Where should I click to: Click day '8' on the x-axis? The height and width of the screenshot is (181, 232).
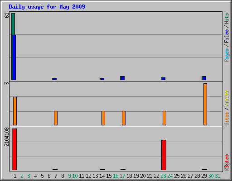63,176
